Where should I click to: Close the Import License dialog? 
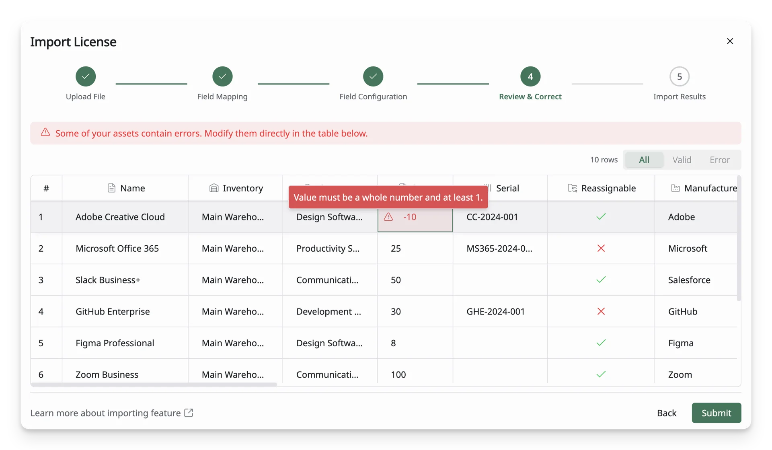(730, 41)
